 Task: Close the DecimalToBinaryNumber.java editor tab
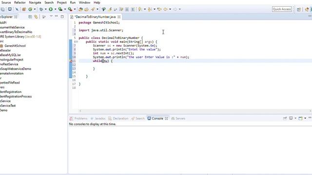[x=119, y=17]
